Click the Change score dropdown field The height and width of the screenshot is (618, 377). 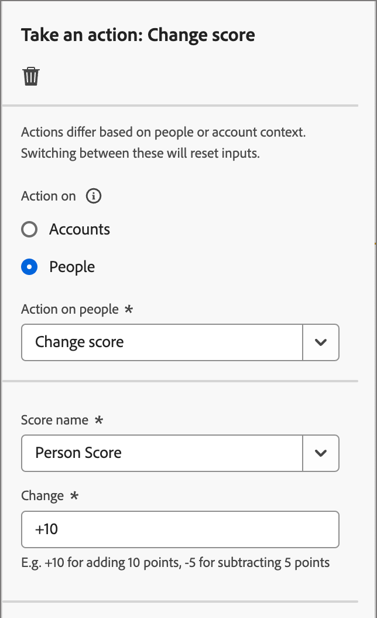pyautogui.click(x=162, y=342)
